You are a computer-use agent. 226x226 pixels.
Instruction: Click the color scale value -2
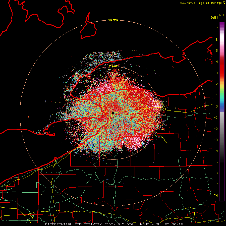tap(216, 129)
